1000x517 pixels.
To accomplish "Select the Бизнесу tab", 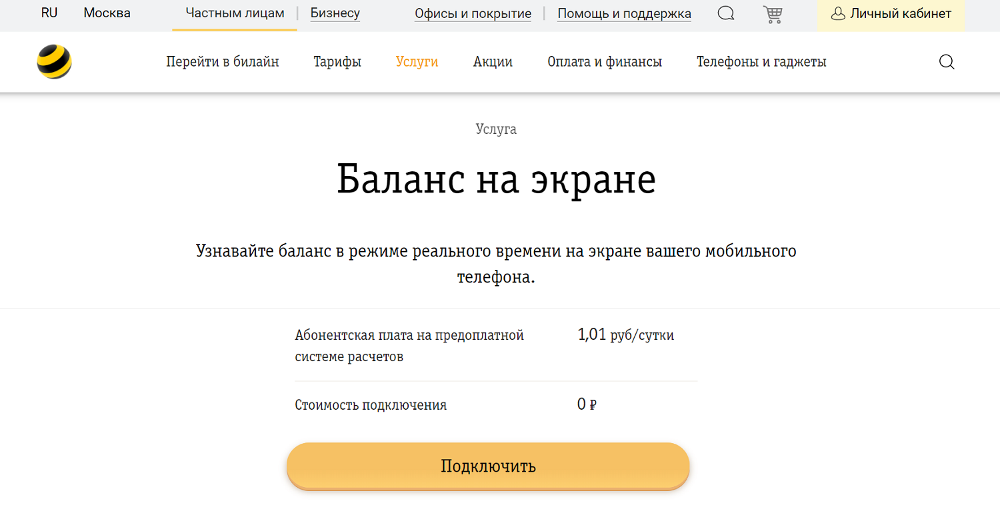I will pos(335,13).
